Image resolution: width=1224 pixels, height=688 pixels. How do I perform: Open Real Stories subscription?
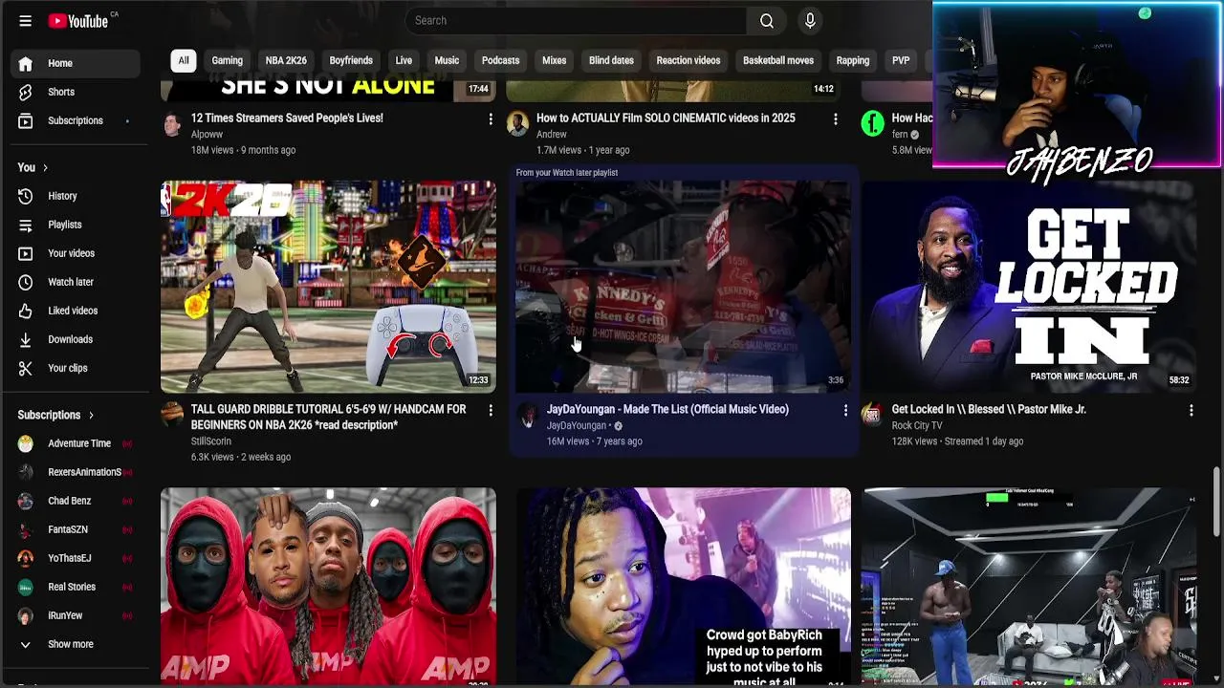click(x=76, y=587)
